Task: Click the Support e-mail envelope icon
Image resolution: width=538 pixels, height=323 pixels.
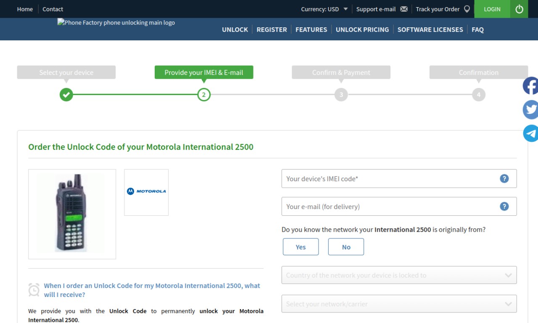Action: click(x=404, y=9)
